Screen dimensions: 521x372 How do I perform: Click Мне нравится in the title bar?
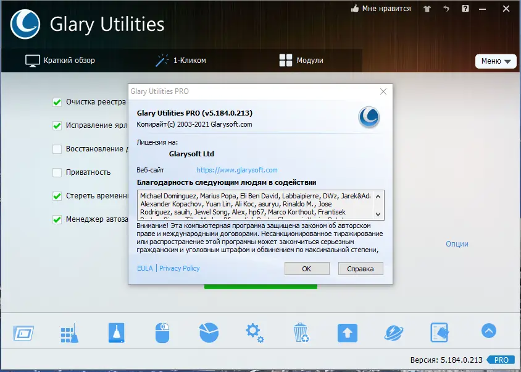[x=382, y=9]
